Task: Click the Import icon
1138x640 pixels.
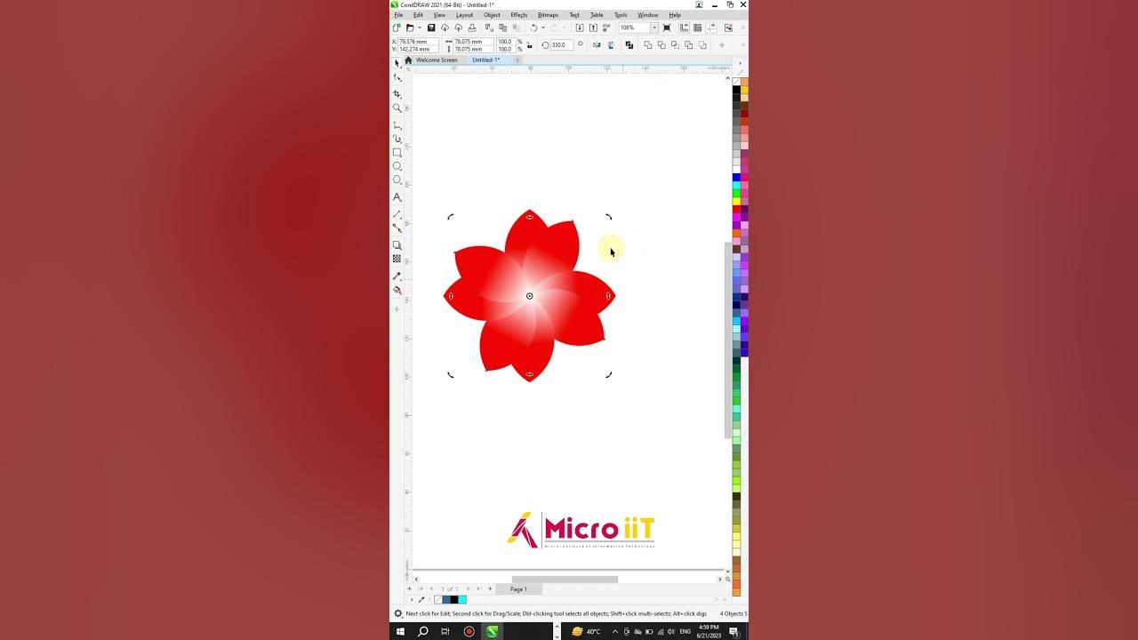Action: click(580, 28)
